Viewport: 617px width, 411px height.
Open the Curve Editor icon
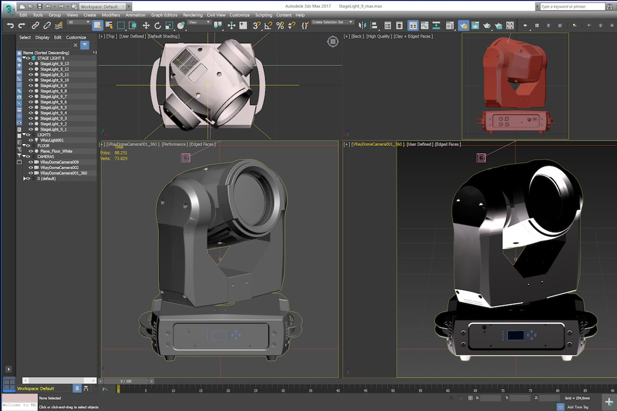(x=425, y=25)
